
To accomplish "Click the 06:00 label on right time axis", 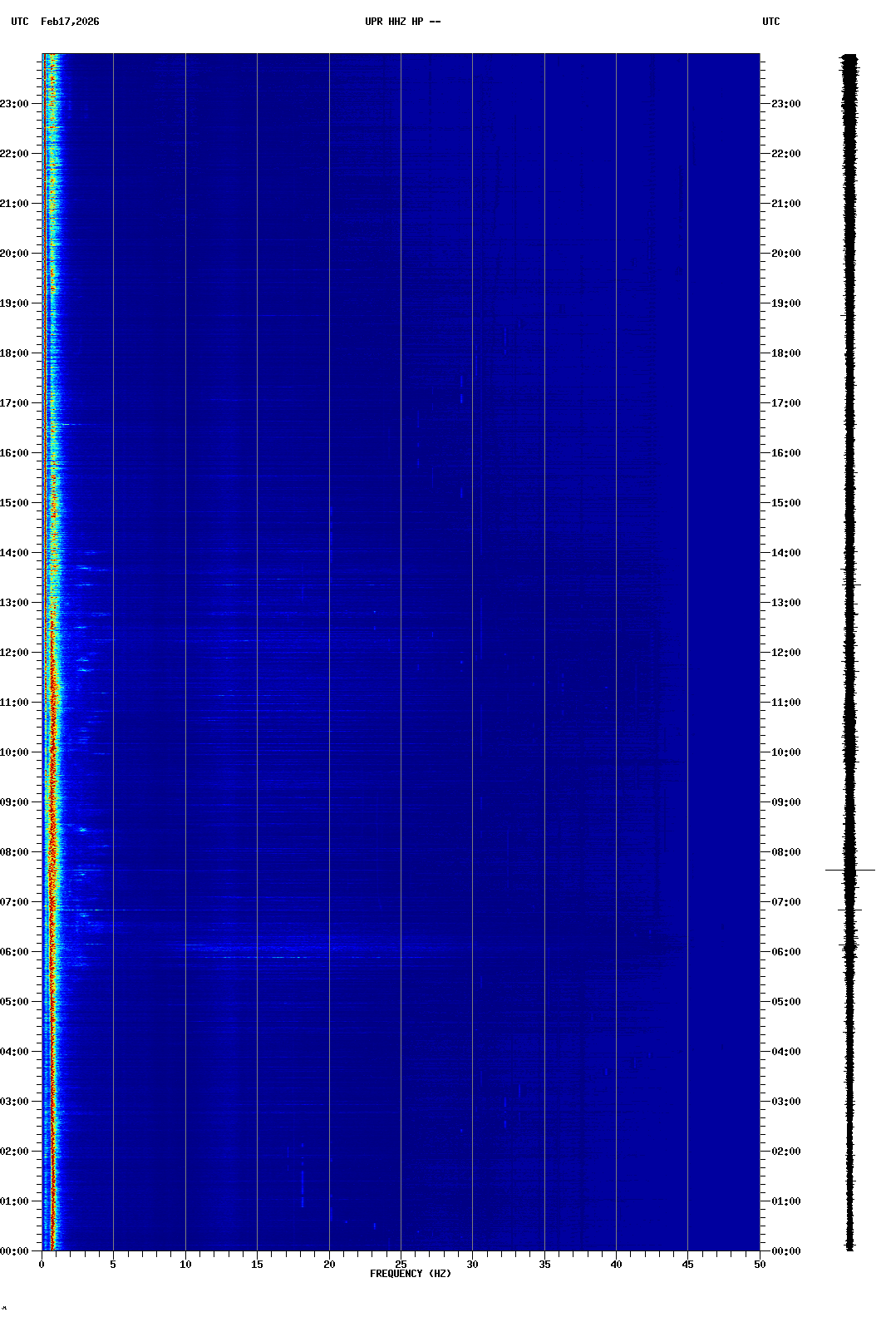I will point(785,952).
